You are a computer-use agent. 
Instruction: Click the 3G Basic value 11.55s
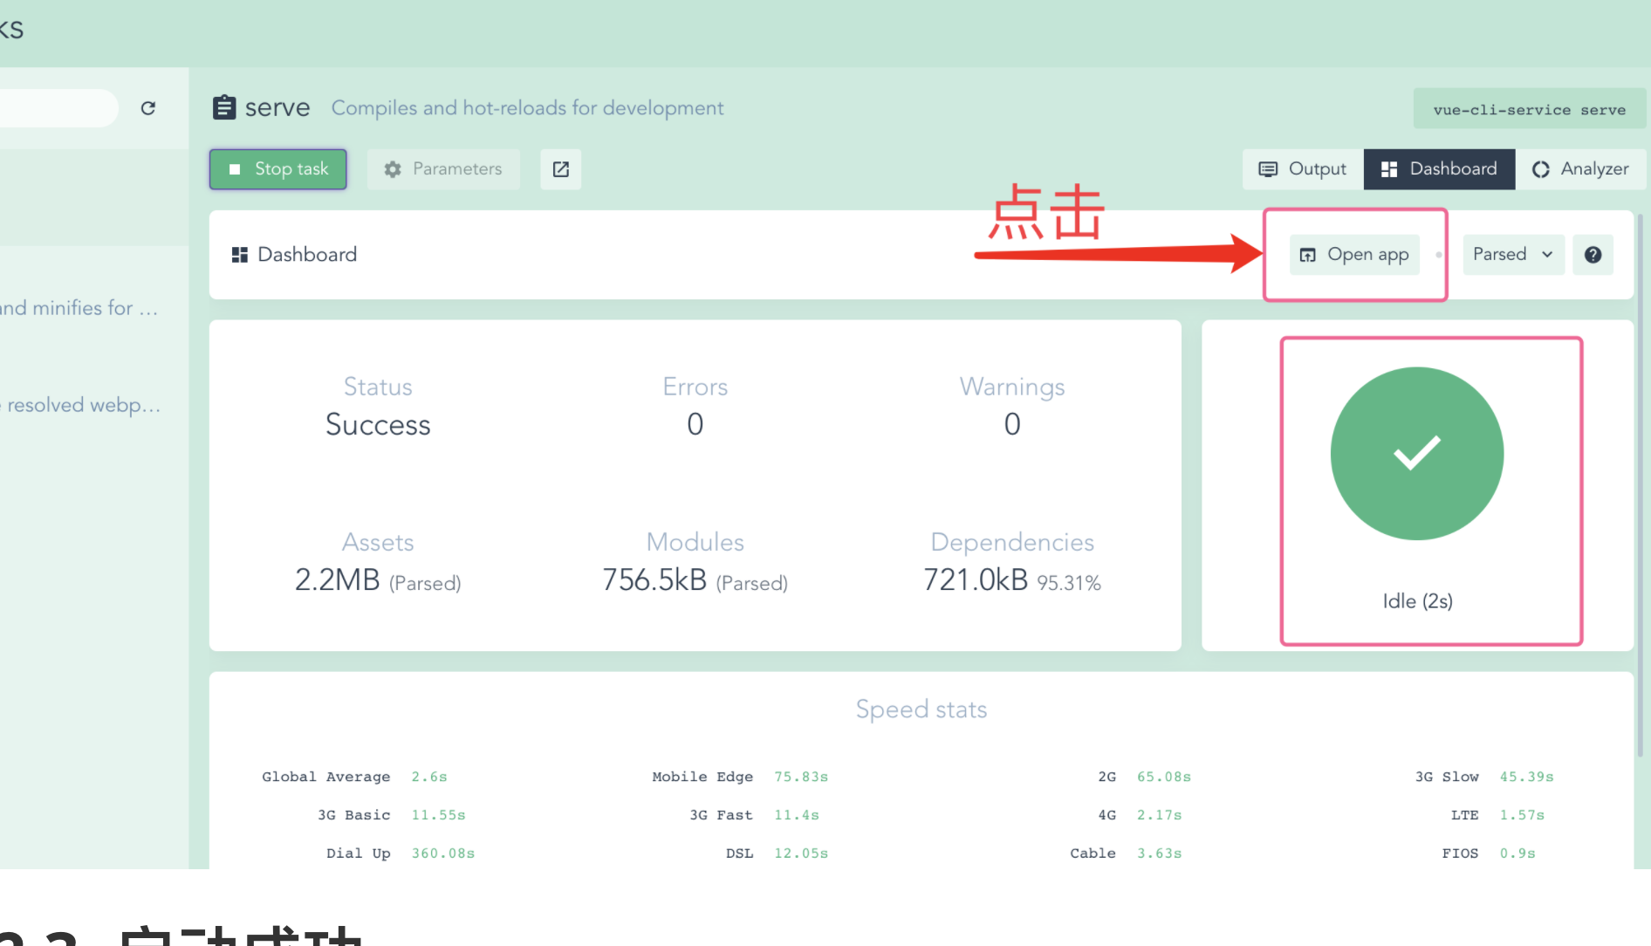[x=438, y=815]
